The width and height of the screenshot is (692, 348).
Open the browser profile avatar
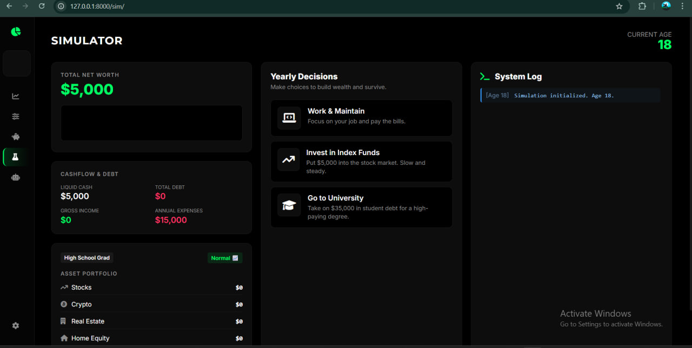point(666,6)
